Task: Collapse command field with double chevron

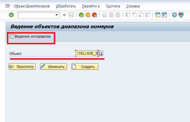Action: click(64, 15)
